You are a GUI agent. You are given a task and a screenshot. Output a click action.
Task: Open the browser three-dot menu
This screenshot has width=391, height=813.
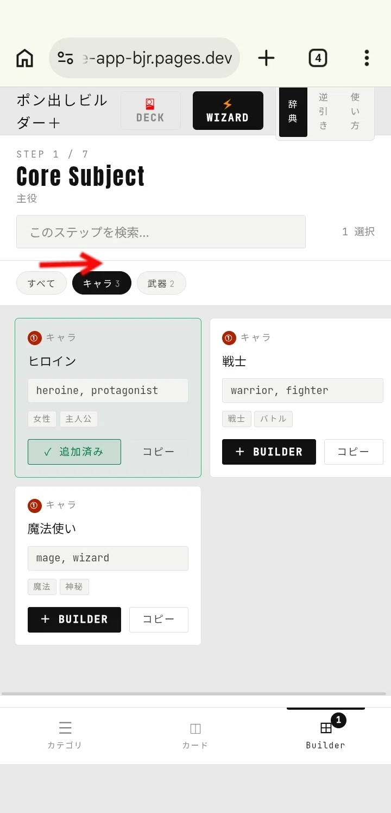367,58
